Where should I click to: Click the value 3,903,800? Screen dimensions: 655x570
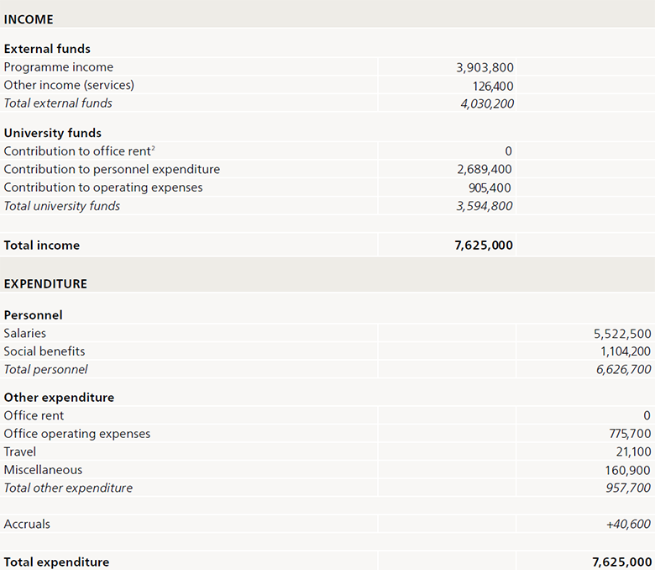click(x=485, y=67)
